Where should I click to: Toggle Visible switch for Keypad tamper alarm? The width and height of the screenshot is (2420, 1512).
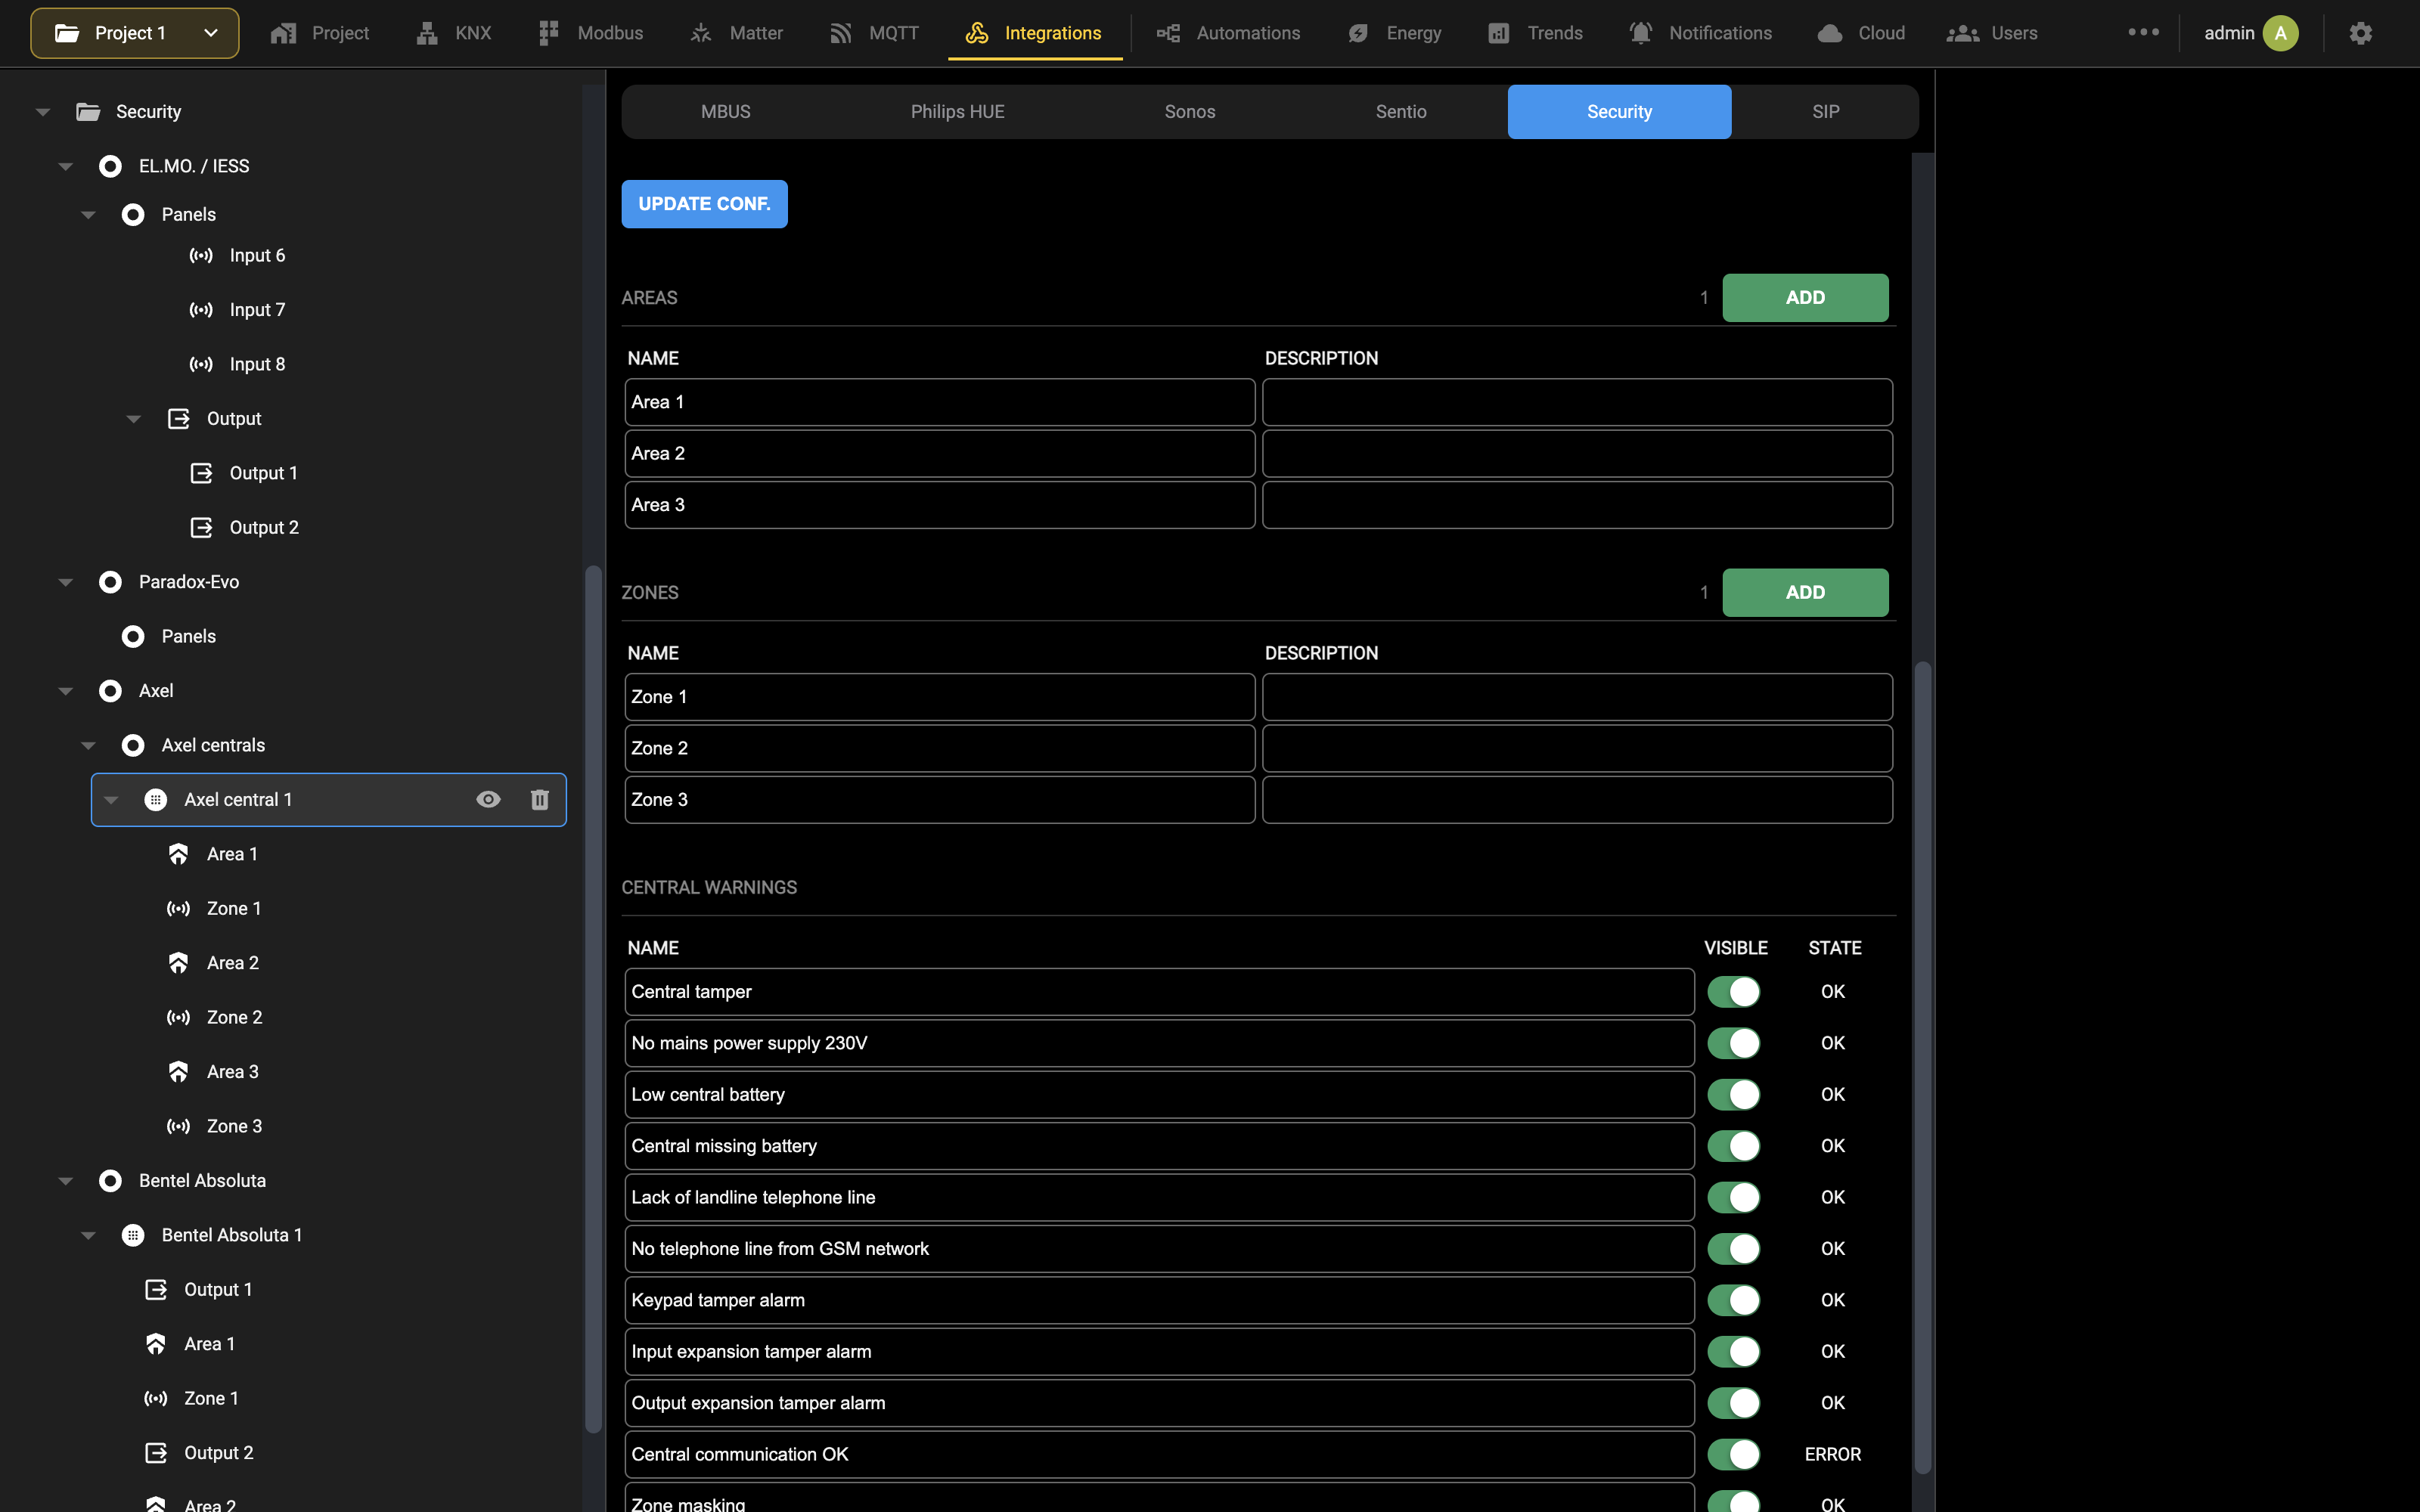point(1733,1300)
